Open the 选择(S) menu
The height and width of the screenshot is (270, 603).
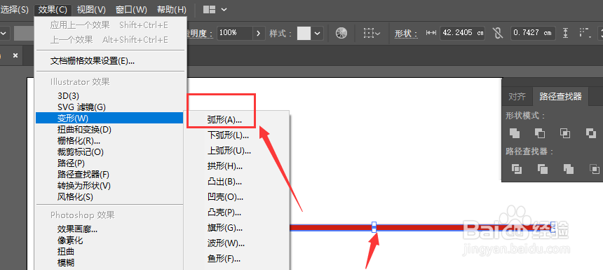coord(15,10)
